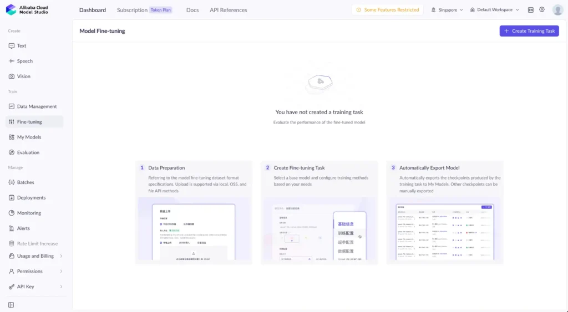Click 'Evaluate the performance of the fine-tuned model'

319,122
